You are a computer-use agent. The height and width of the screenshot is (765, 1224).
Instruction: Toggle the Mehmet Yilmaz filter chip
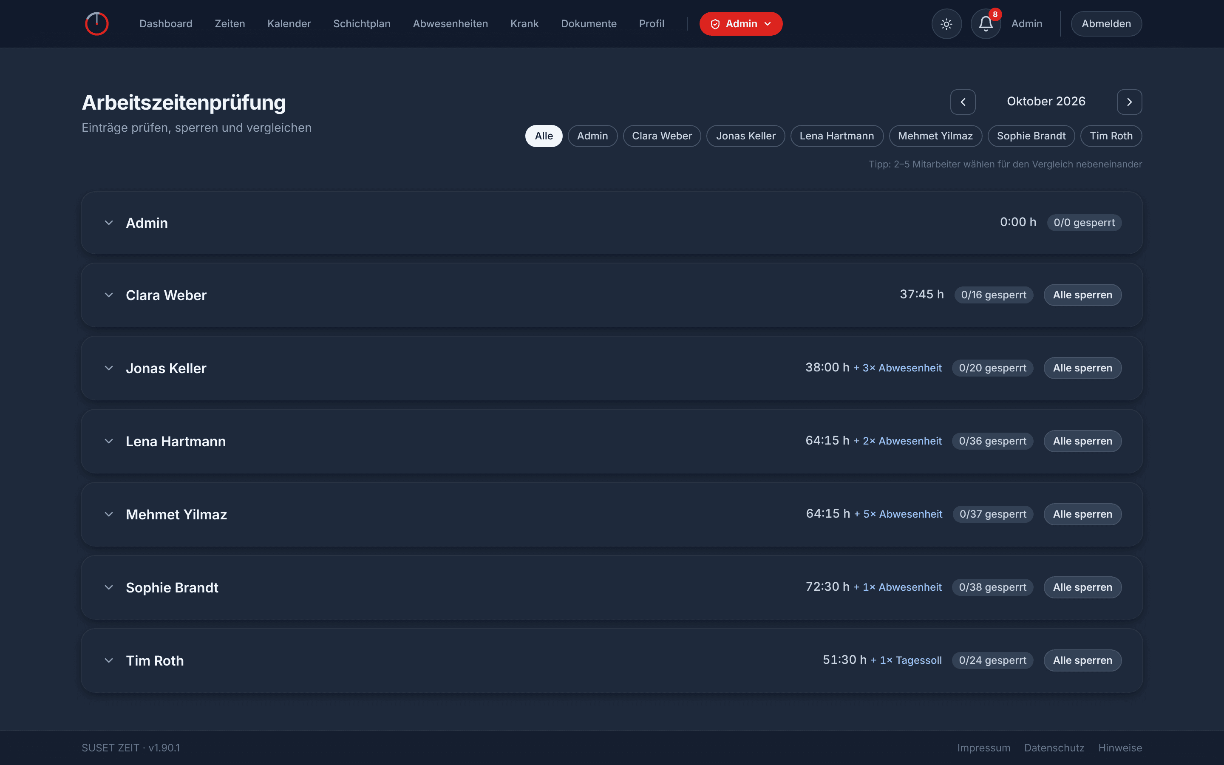[x=935, y=136]
